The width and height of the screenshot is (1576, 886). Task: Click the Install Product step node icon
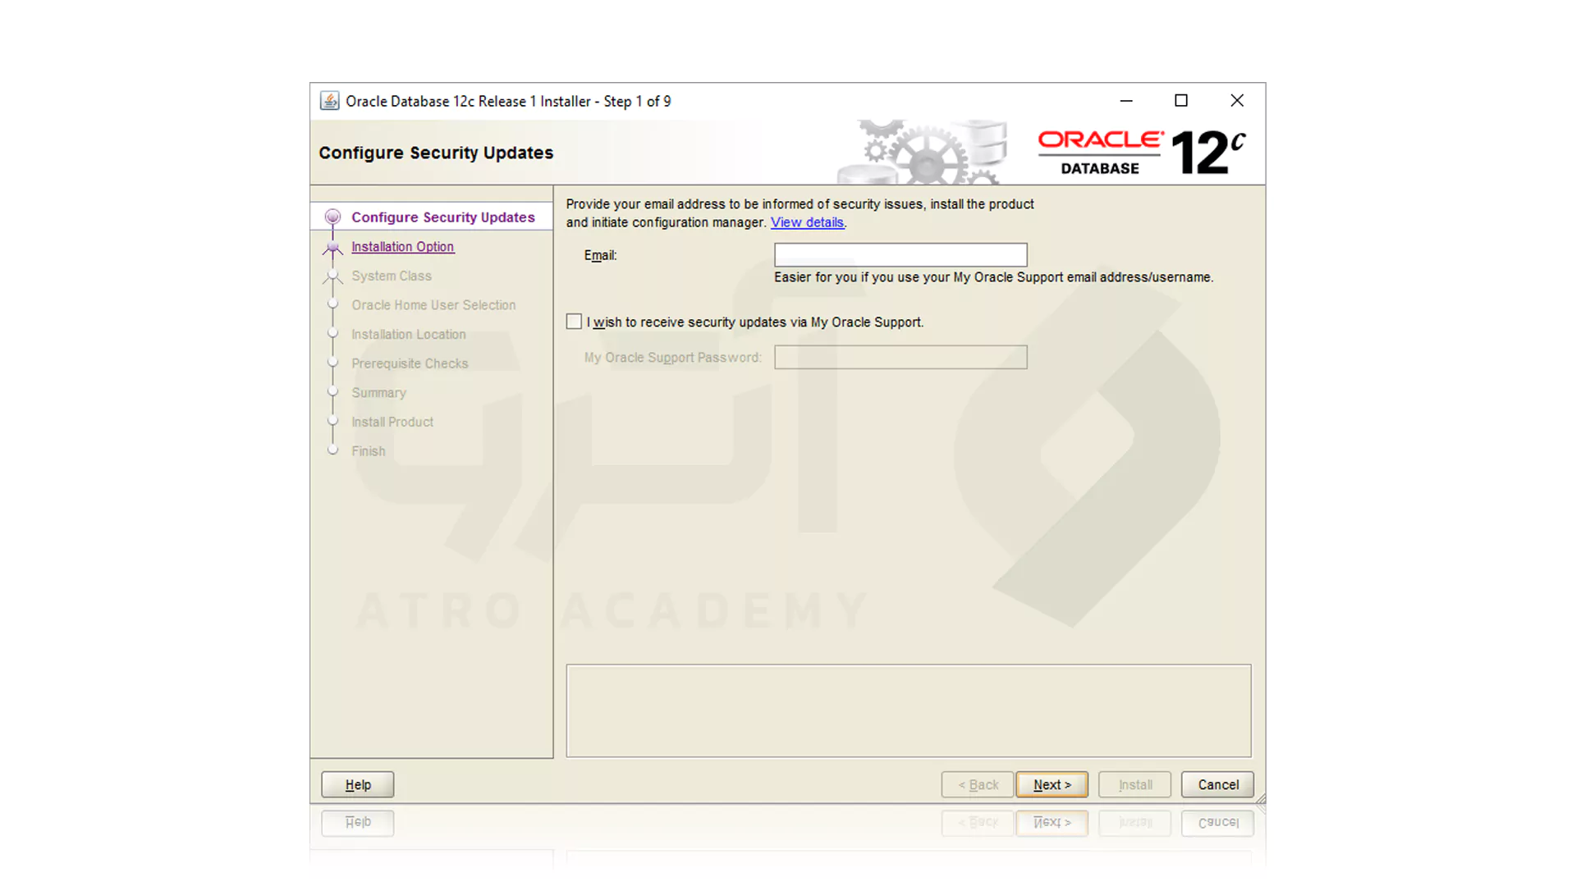coord(332,421)
